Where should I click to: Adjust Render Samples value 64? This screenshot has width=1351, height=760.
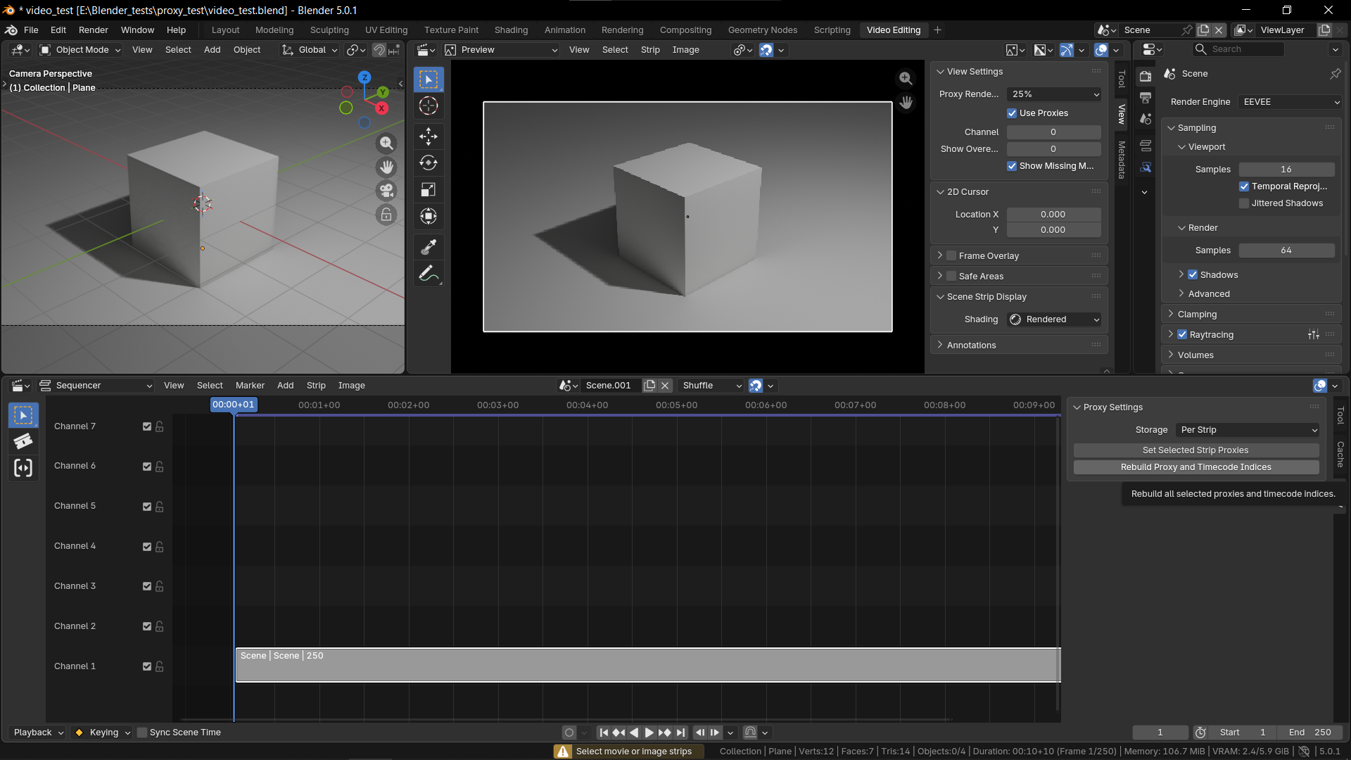pyautogui.click(x=1286, y=251)
